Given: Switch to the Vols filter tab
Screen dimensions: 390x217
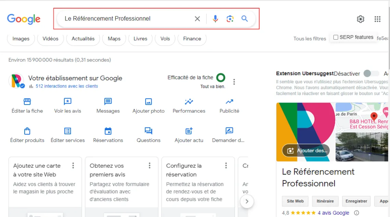Looking at the screenshot, I should coord(165,39).
